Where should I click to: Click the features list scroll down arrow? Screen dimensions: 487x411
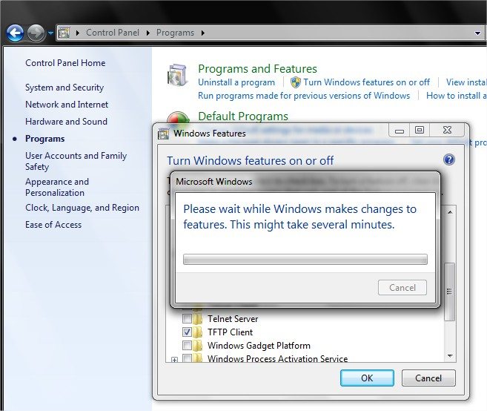pos(449,356)
